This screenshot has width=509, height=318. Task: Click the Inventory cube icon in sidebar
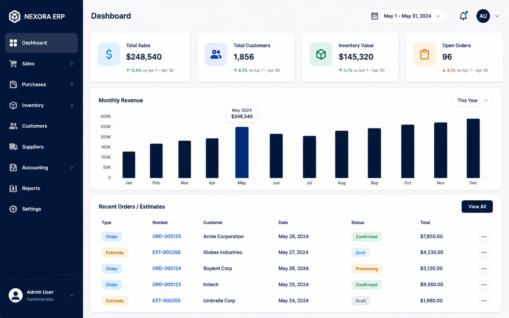[13, 105]
